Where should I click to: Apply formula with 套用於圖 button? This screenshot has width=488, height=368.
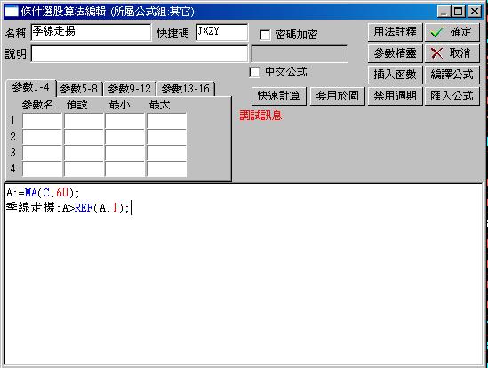(x=337, y=96)
